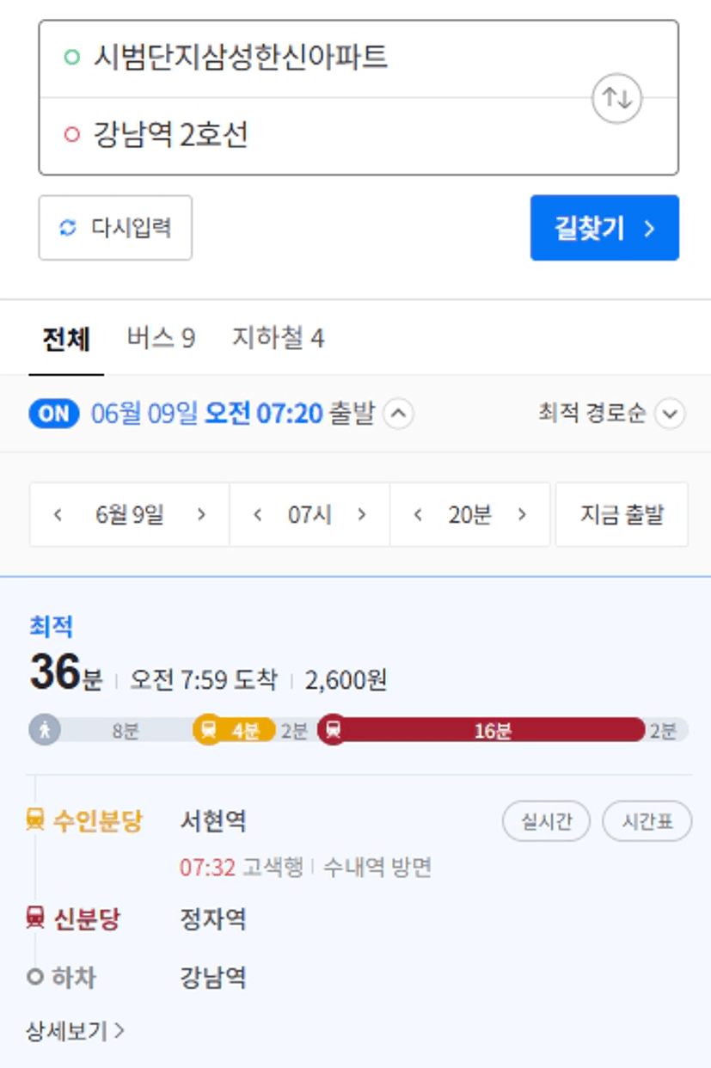
Task: Click the red 신분당 train icon in bar
Action: (x=334, y=730)
